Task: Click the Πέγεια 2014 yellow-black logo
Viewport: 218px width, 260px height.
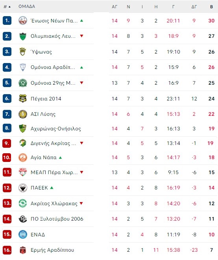Action: [x=23, y=98]
